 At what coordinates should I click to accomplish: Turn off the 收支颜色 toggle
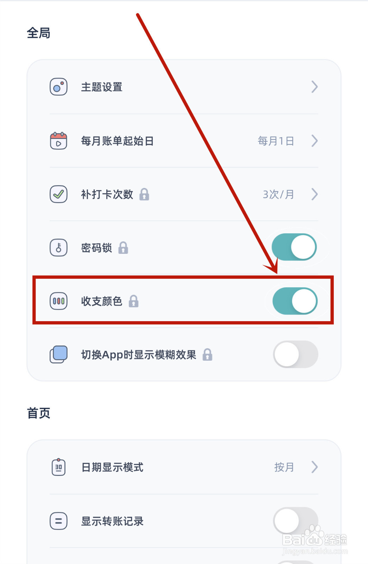pos(295,301)
